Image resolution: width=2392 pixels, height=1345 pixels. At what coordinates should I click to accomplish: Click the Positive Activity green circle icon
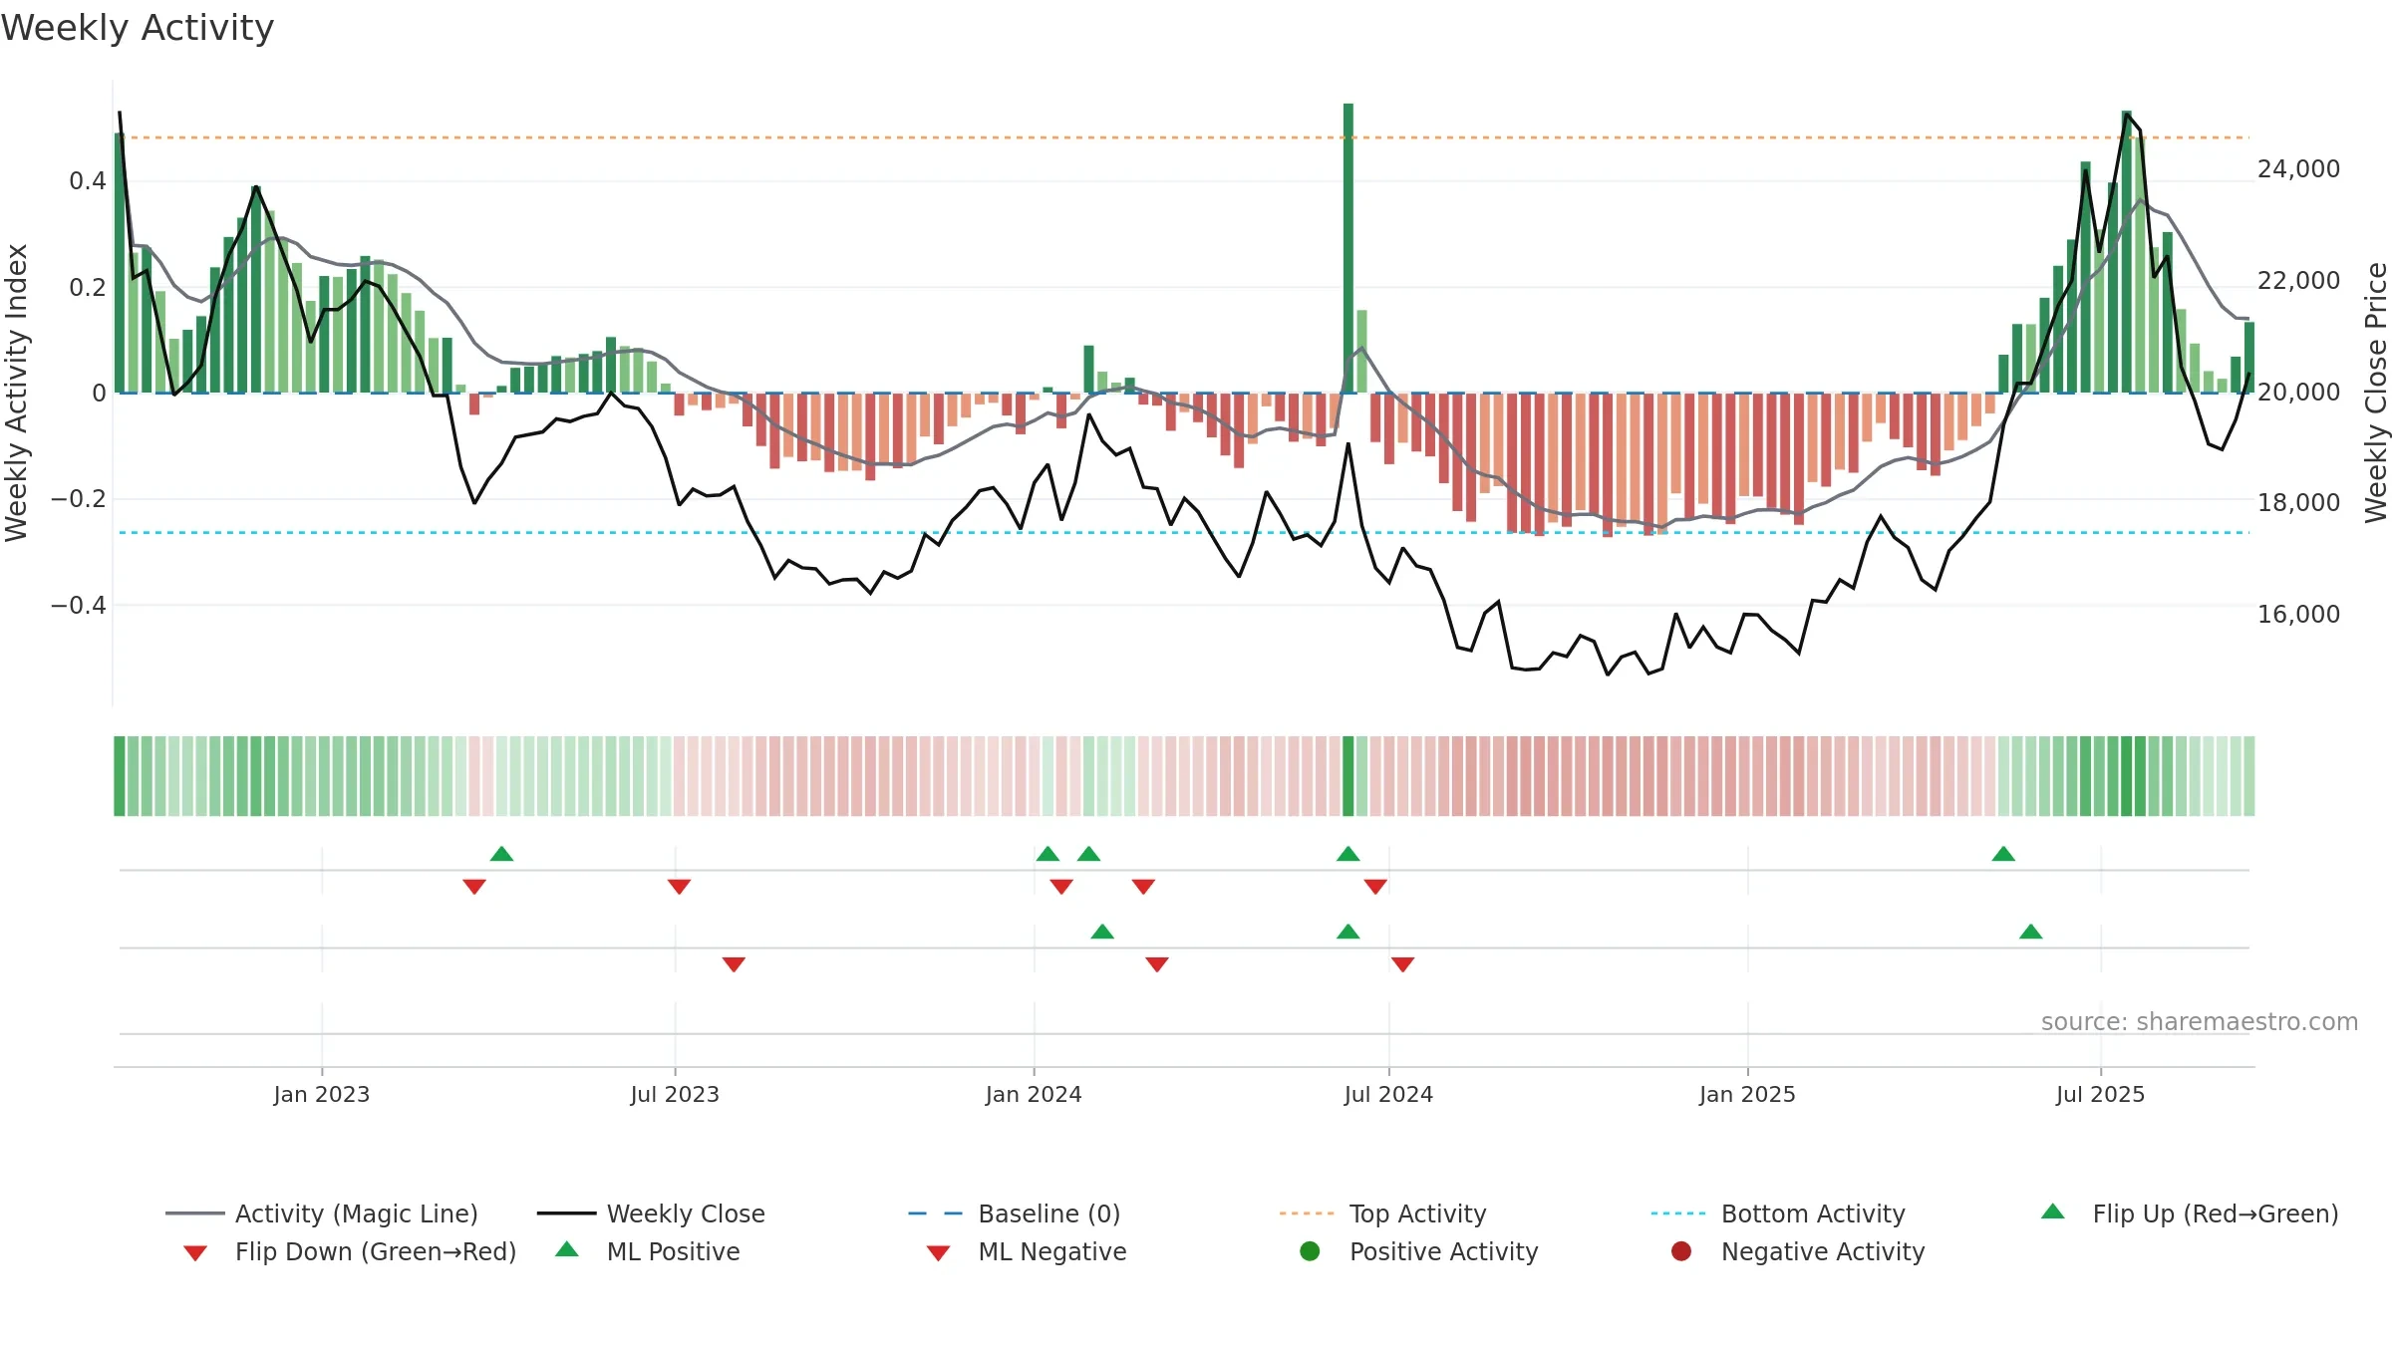point(1310,1250)
